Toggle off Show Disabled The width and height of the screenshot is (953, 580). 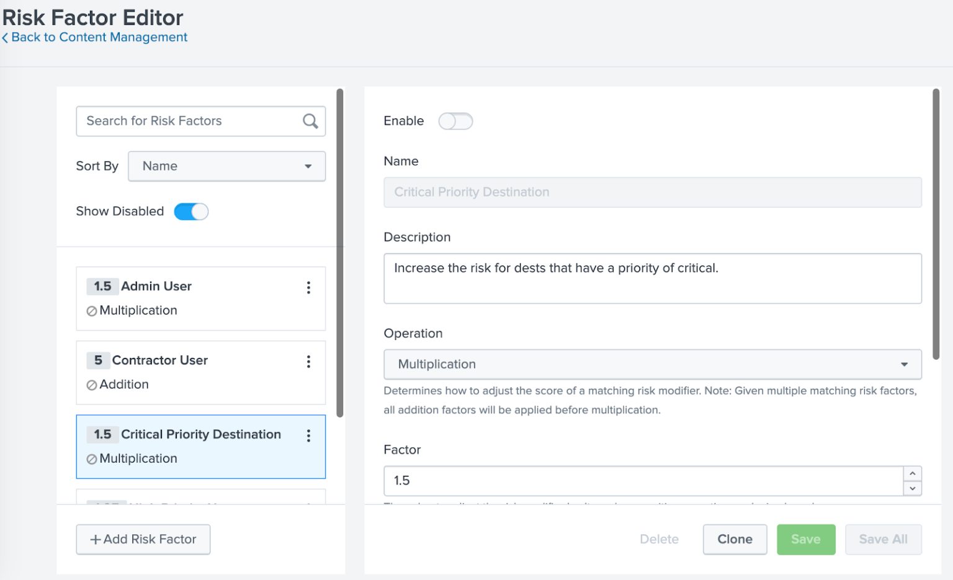pyautogui.click(x=191, y=212)
